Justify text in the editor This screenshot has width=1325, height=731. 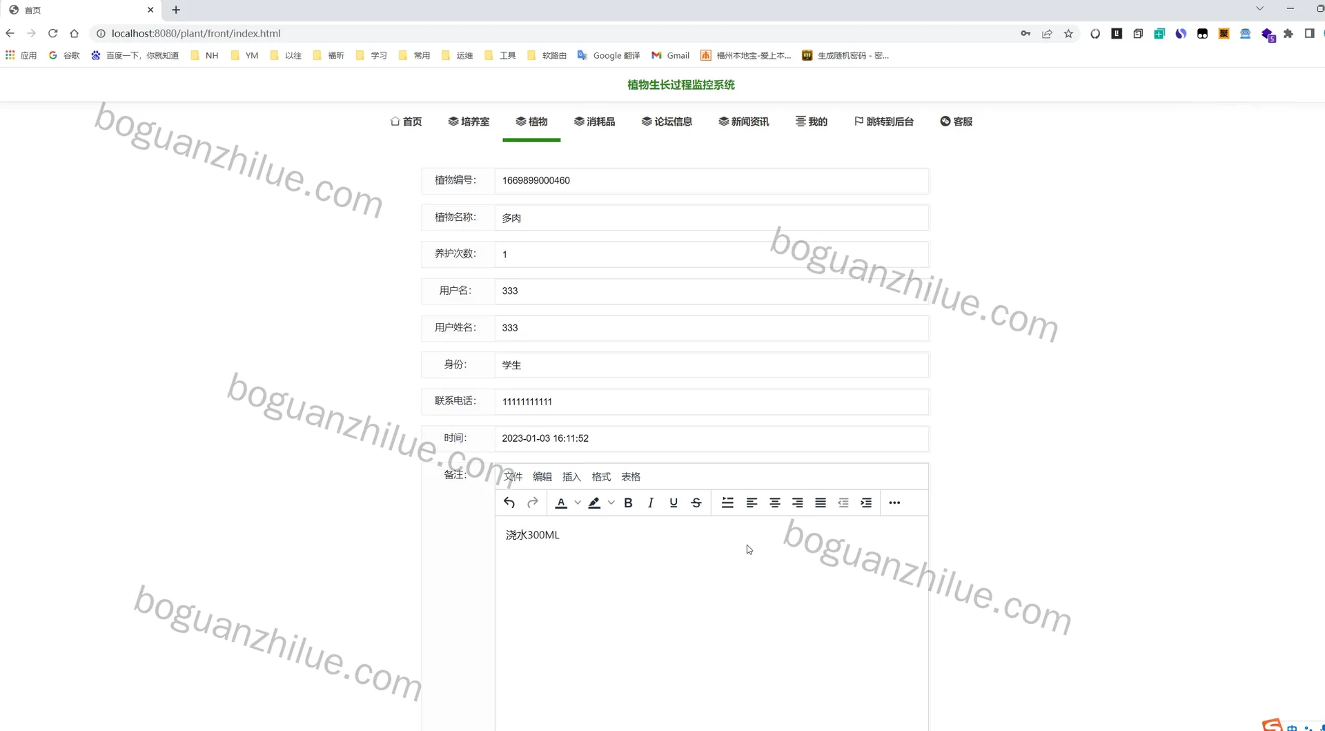[x=821, y=503]
